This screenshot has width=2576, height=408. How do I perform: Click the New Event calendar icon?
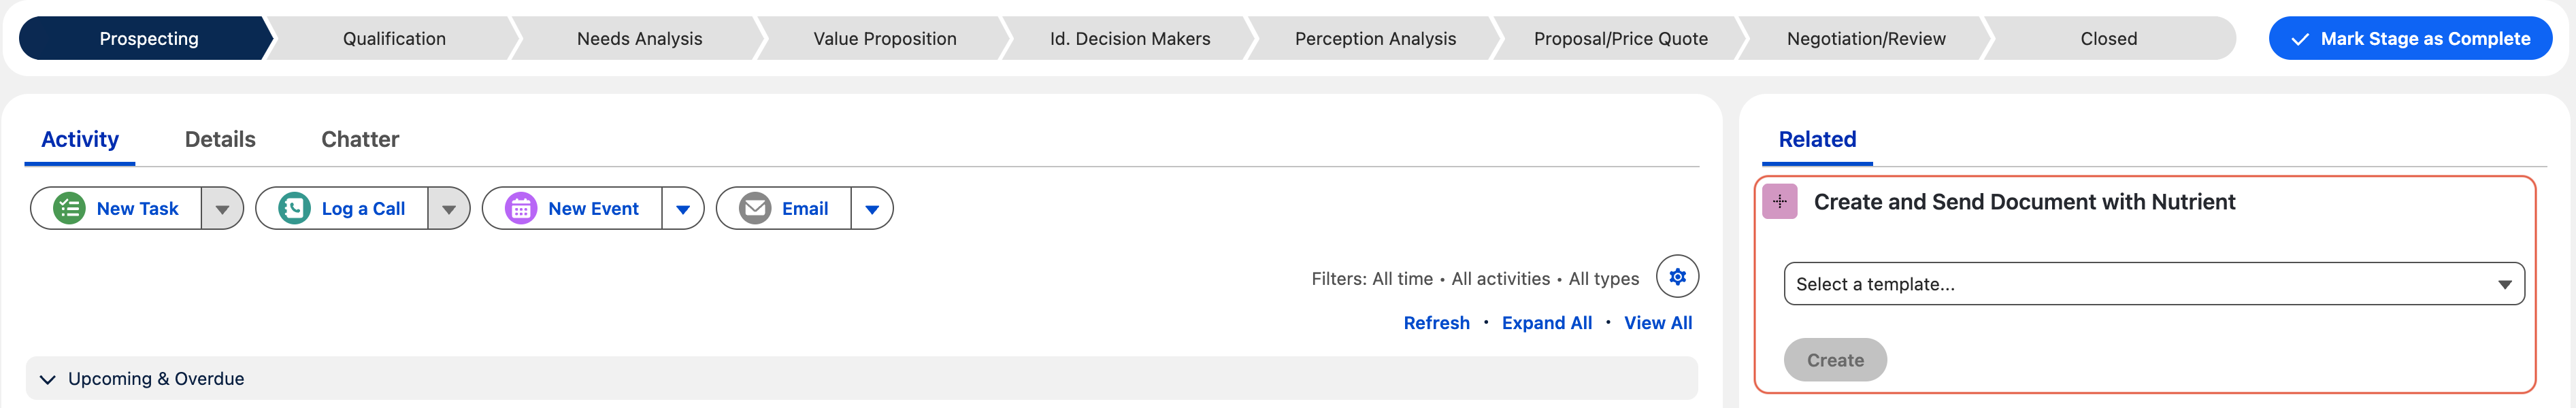(x=521, y=208)
